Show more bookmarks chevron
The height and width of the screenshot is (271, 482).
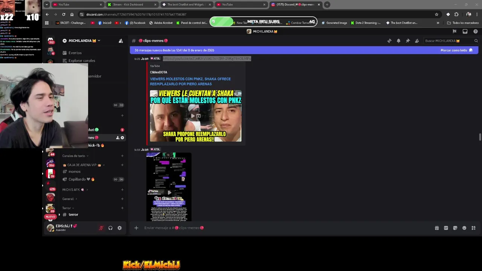pos(438,23)
